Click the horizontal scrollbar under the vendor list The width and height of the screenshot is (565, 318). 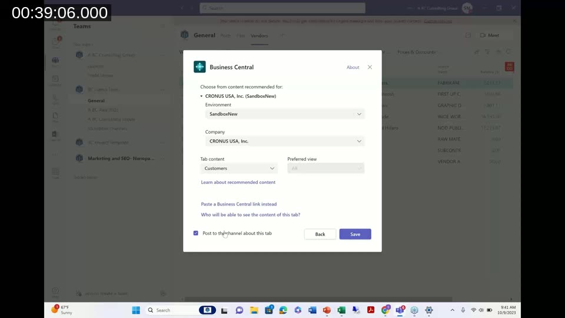pos(318,299)
